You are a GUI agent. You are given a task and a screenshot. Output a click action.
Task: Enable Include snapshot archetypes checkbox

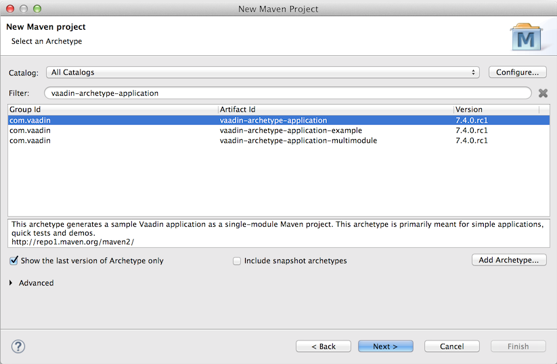click(237, 261)
